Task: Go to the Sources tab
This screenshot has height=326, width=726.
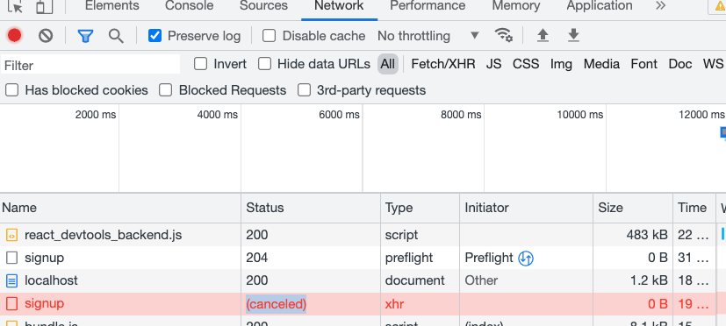Action: [x=263, y=5]
